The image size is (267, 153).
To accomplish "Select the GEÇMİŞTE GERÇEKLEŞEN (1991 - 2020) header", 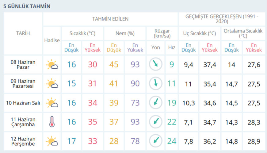I will pyautogui.click(x=222, y=19).
